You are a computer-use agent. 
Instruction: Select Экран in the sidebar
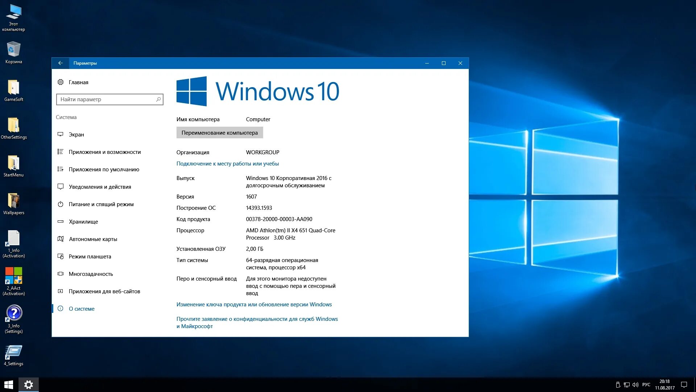76,135
